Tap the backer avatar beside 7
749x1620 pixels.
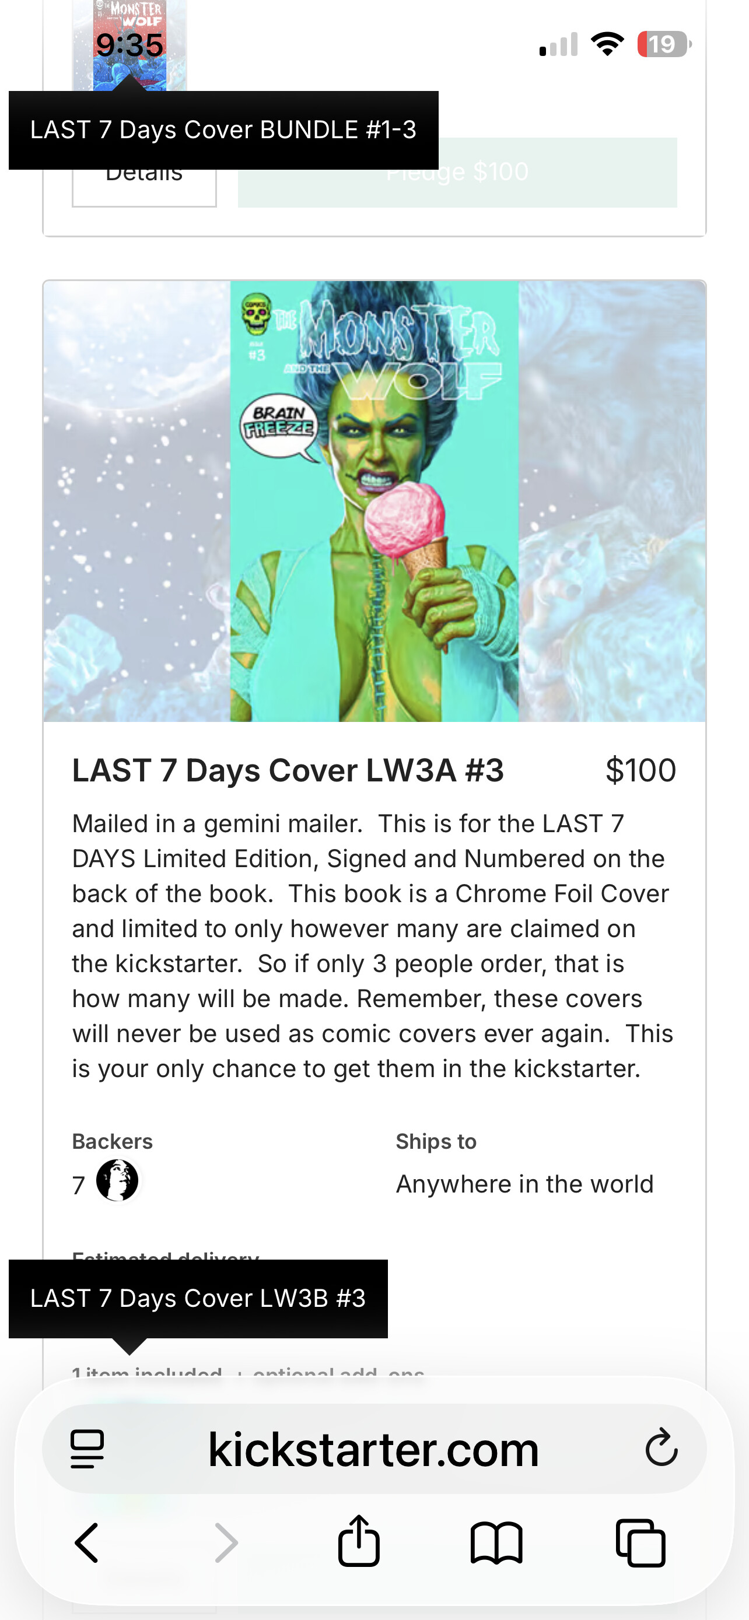(x=117, y=1180)
